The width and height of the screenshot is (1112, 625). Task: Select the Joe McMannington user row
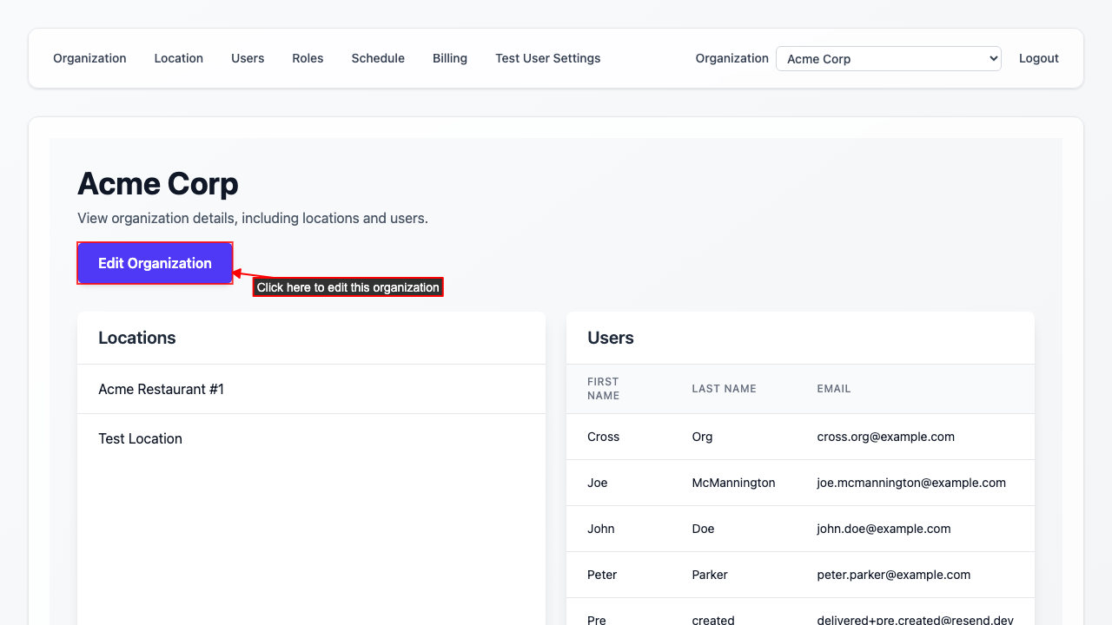799,483
